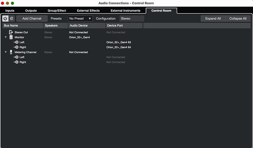Screen dimensions: 253x148
Task: Click the Add Channel button
Action: tap(32, 19)
